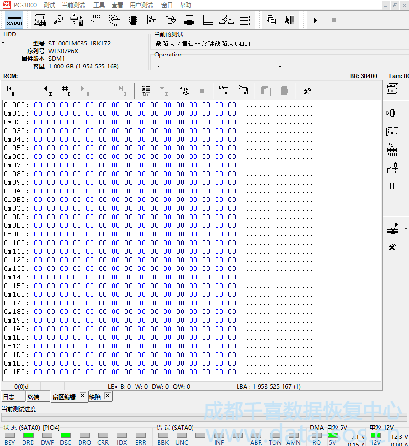This screenshot has width=409, height=446.
Task: Open the 工具 menu
Action: (99, 5)
